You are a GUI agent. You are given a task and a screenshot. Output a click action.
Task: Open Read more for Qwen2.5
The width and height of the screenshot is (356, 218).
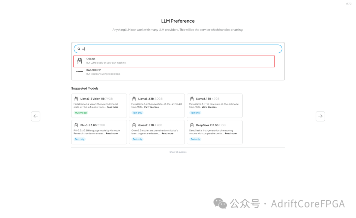[167, 134]
